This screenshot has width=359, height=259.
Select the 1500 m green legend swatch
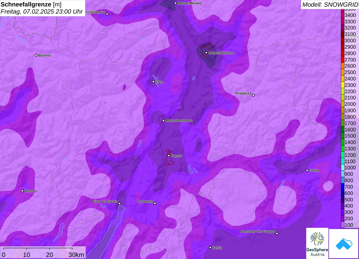pyautogui.click(x=343, y=136)
